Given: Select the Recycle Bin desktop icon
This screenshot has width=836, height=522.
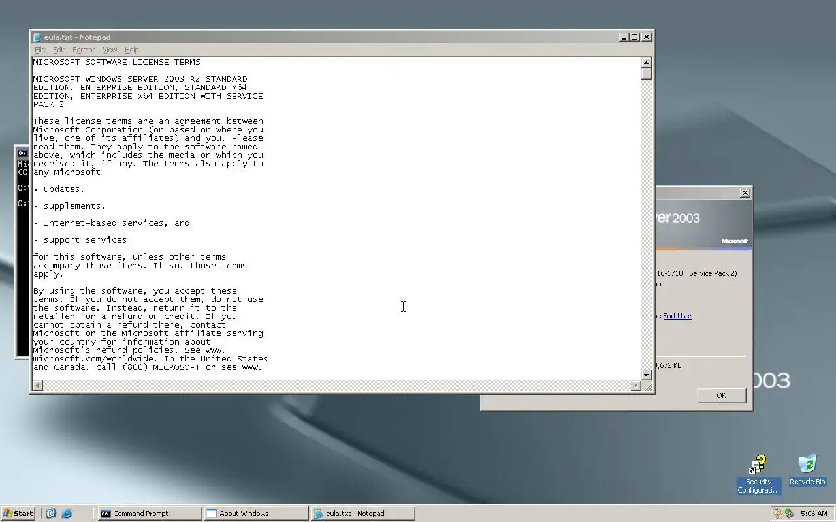Looking at the screenshot, I should click(x=807, y=470).
